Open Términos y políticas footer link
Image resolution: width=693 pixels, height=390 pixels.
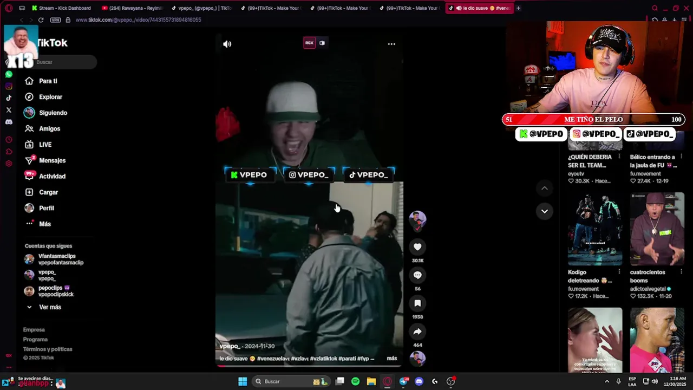pos(48,349)
